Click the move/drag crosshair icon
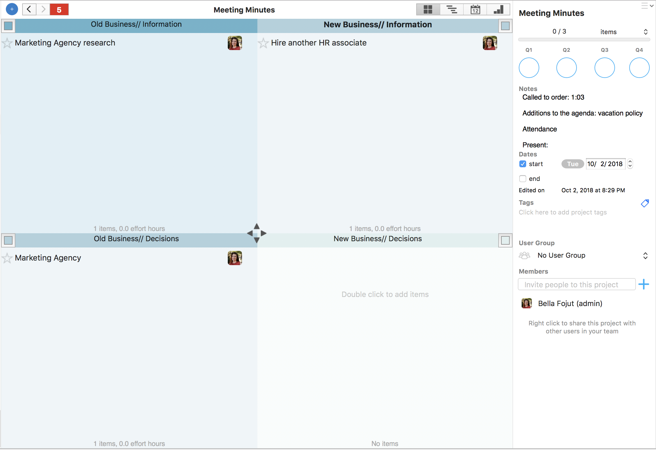This screenshot has height=450, width=656. tap(257, 234)
